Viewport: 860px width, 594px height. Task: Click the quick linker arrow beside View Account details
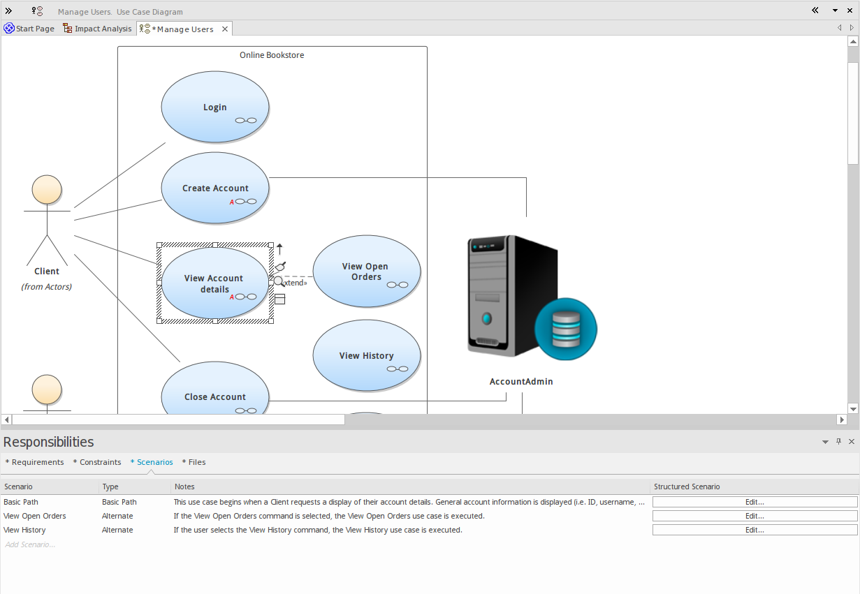tap(279, 248)
